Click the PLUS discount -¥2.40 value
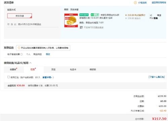Screen dimensions: 168x121 [163, 111]
